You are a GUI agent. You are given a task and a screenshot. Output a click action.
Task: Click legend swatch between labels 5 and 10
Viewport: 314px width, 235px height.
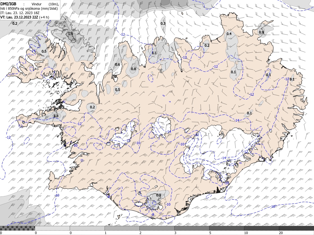tap(226, 228)
